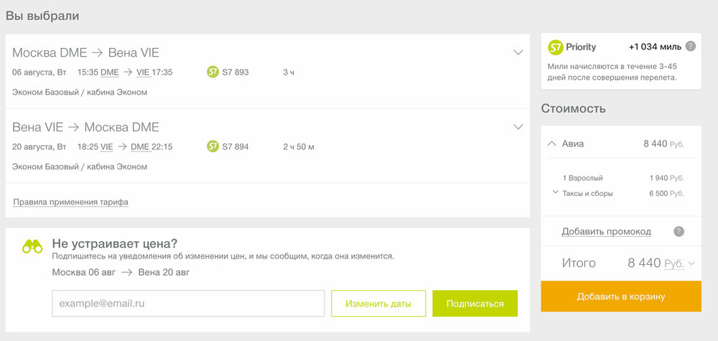
Task: Collapse the Авиа cost breakdown
Action: point(551,144)
